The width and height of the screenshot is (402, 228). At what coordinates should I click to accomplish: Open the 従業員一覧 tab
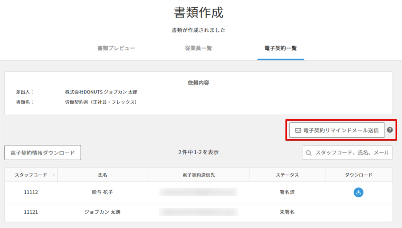pyautogui.click(x=198, y=48)
